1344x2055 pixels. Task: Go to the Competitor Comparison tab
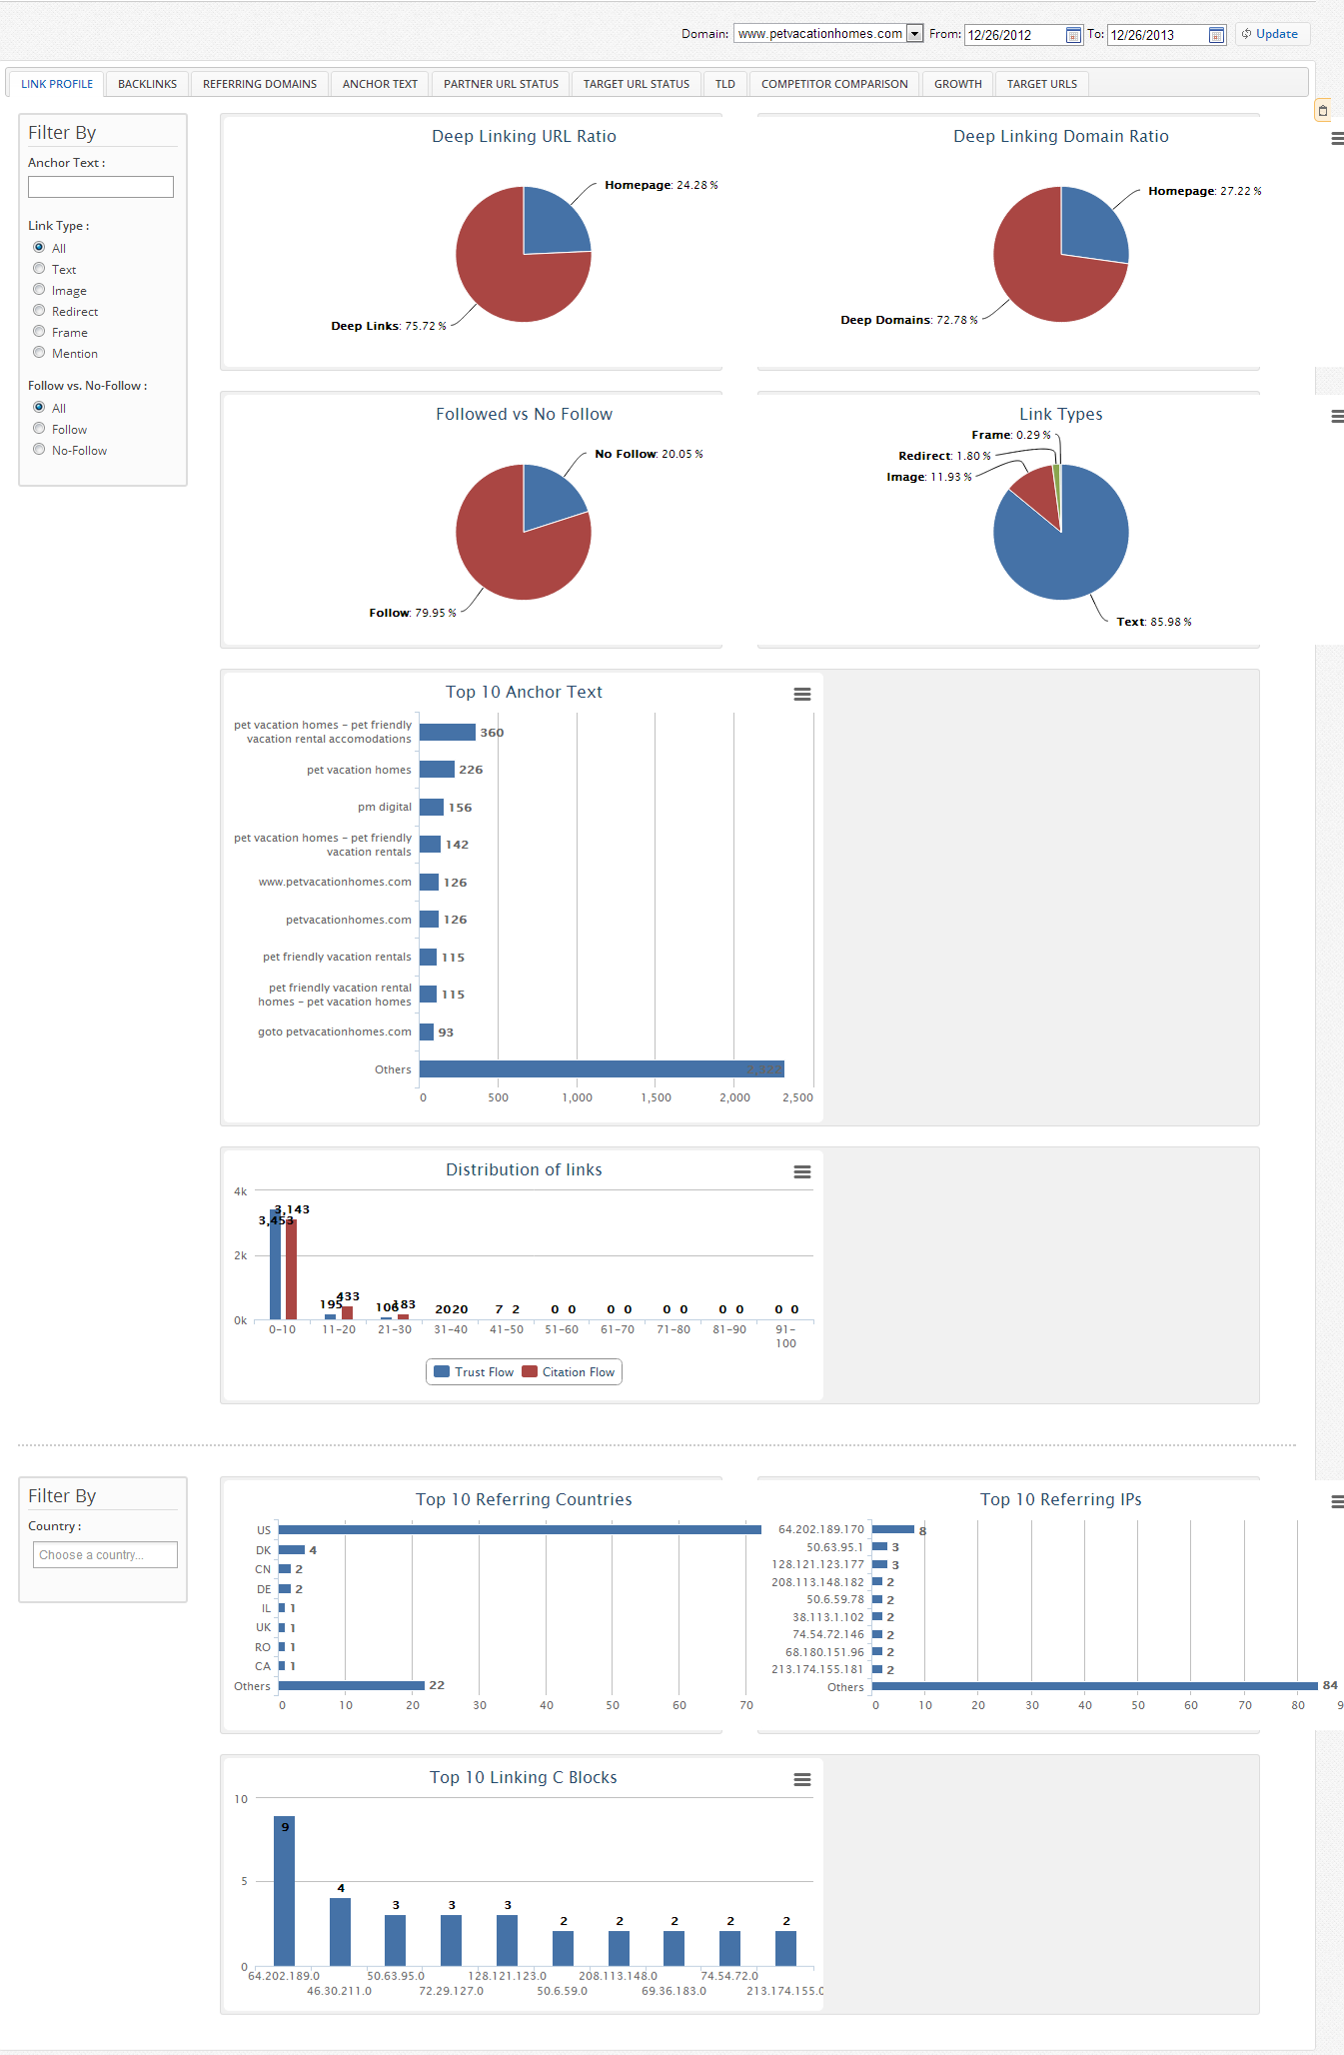point(834,84)
